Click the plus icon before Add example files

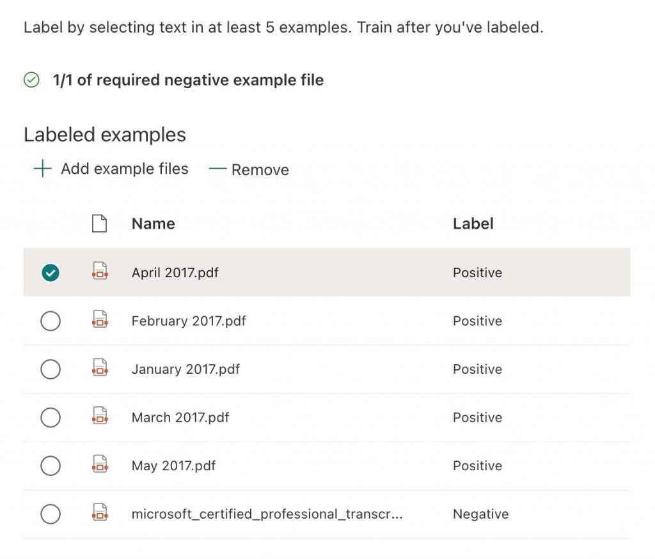point(41,168)
